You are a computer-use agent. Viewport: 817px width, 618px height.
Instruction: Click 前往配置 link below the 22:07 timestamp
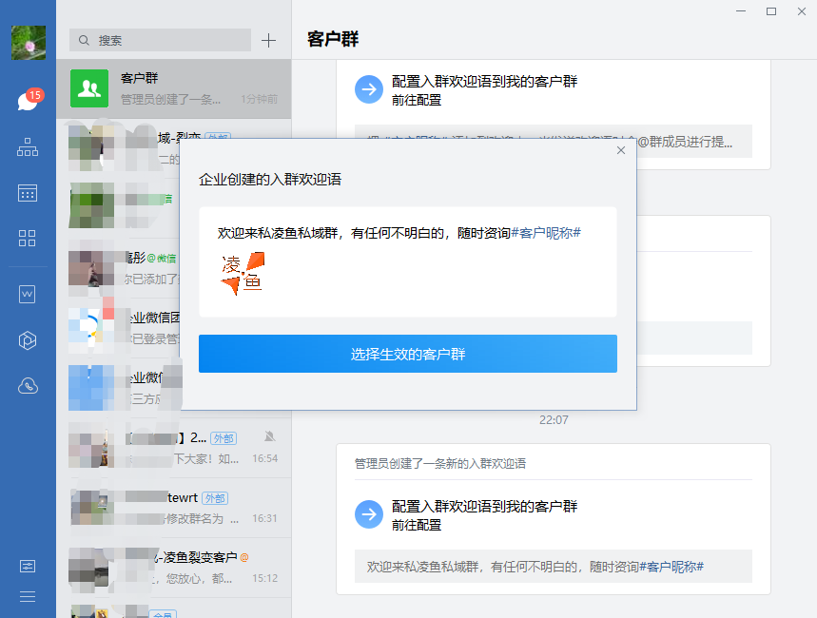click(x=417, y=524)
